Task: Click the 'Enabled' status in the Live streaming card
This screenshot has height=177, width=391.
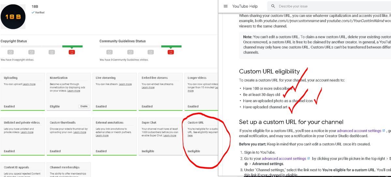Action: point(101,107)
